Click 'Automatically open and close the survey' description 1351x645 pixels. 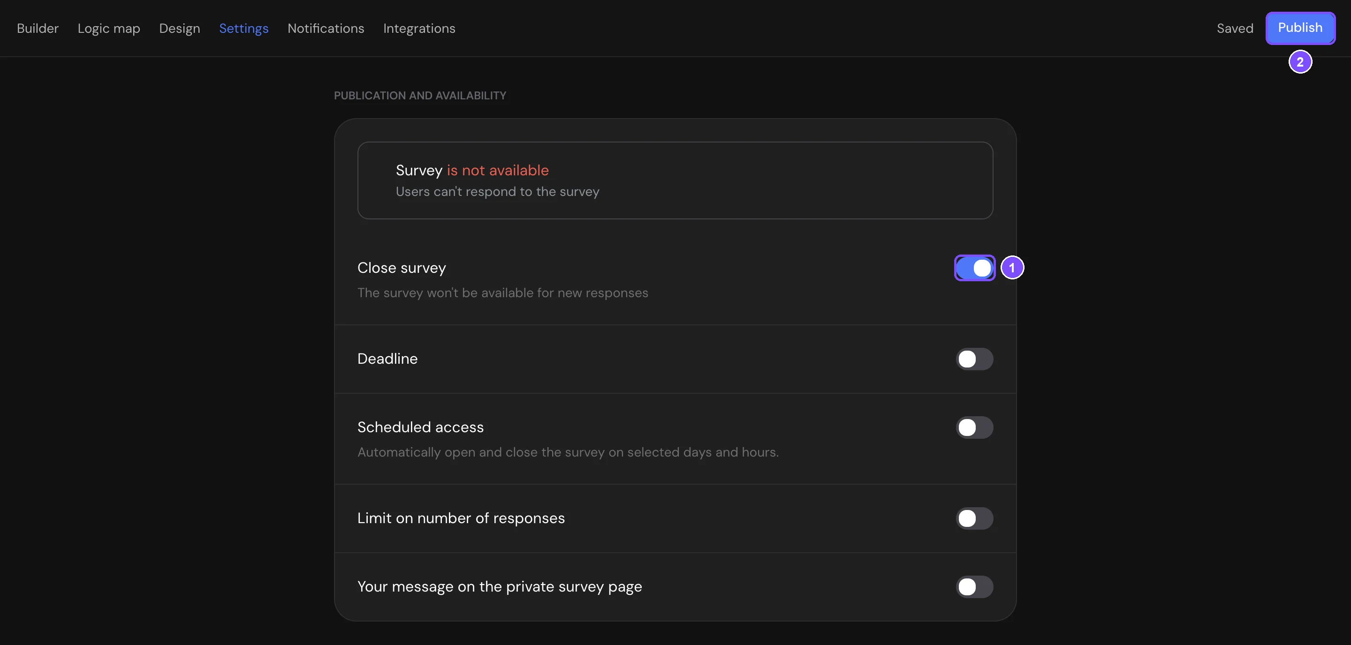click(x=568, y=452)
